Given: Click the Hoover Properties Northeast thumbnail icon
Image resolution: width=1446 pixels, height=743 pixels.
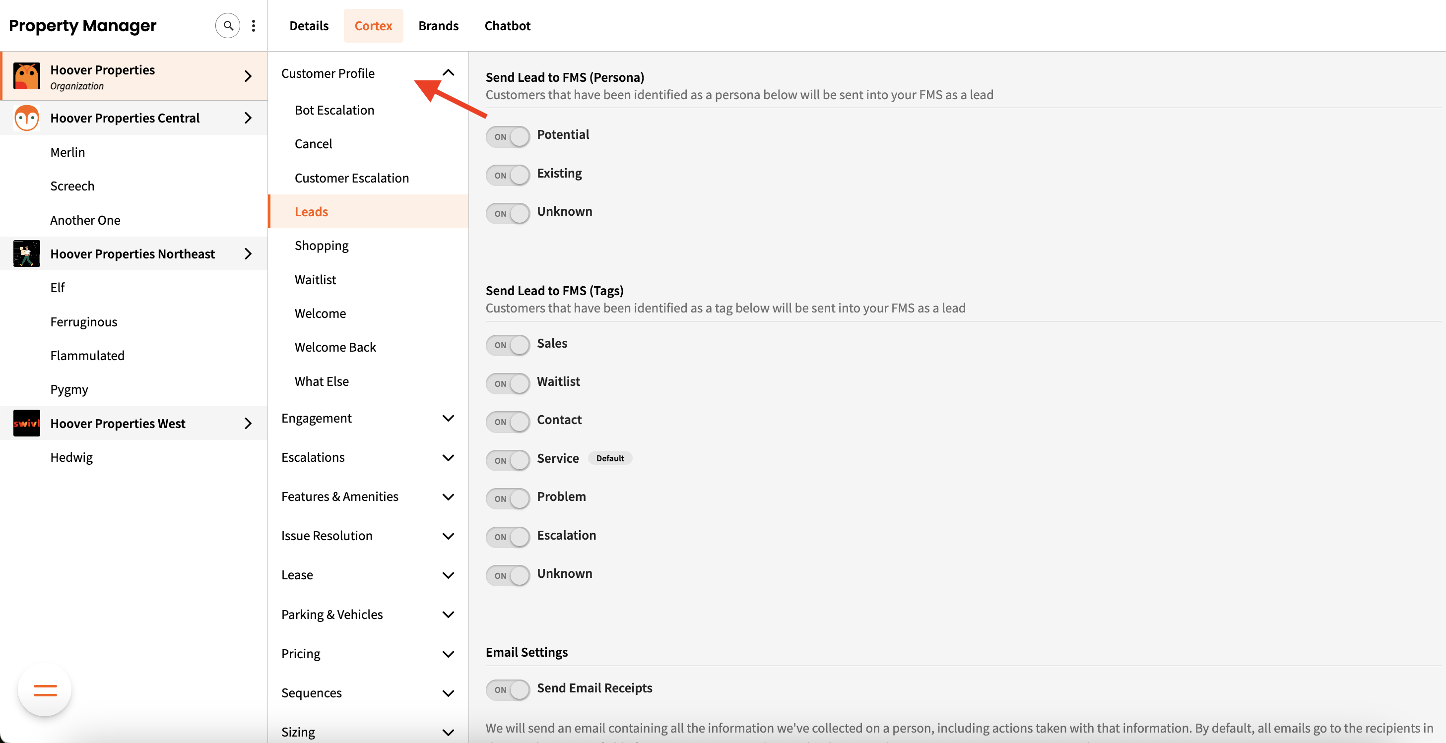Looking at the screenshot, I should [26, 253].
